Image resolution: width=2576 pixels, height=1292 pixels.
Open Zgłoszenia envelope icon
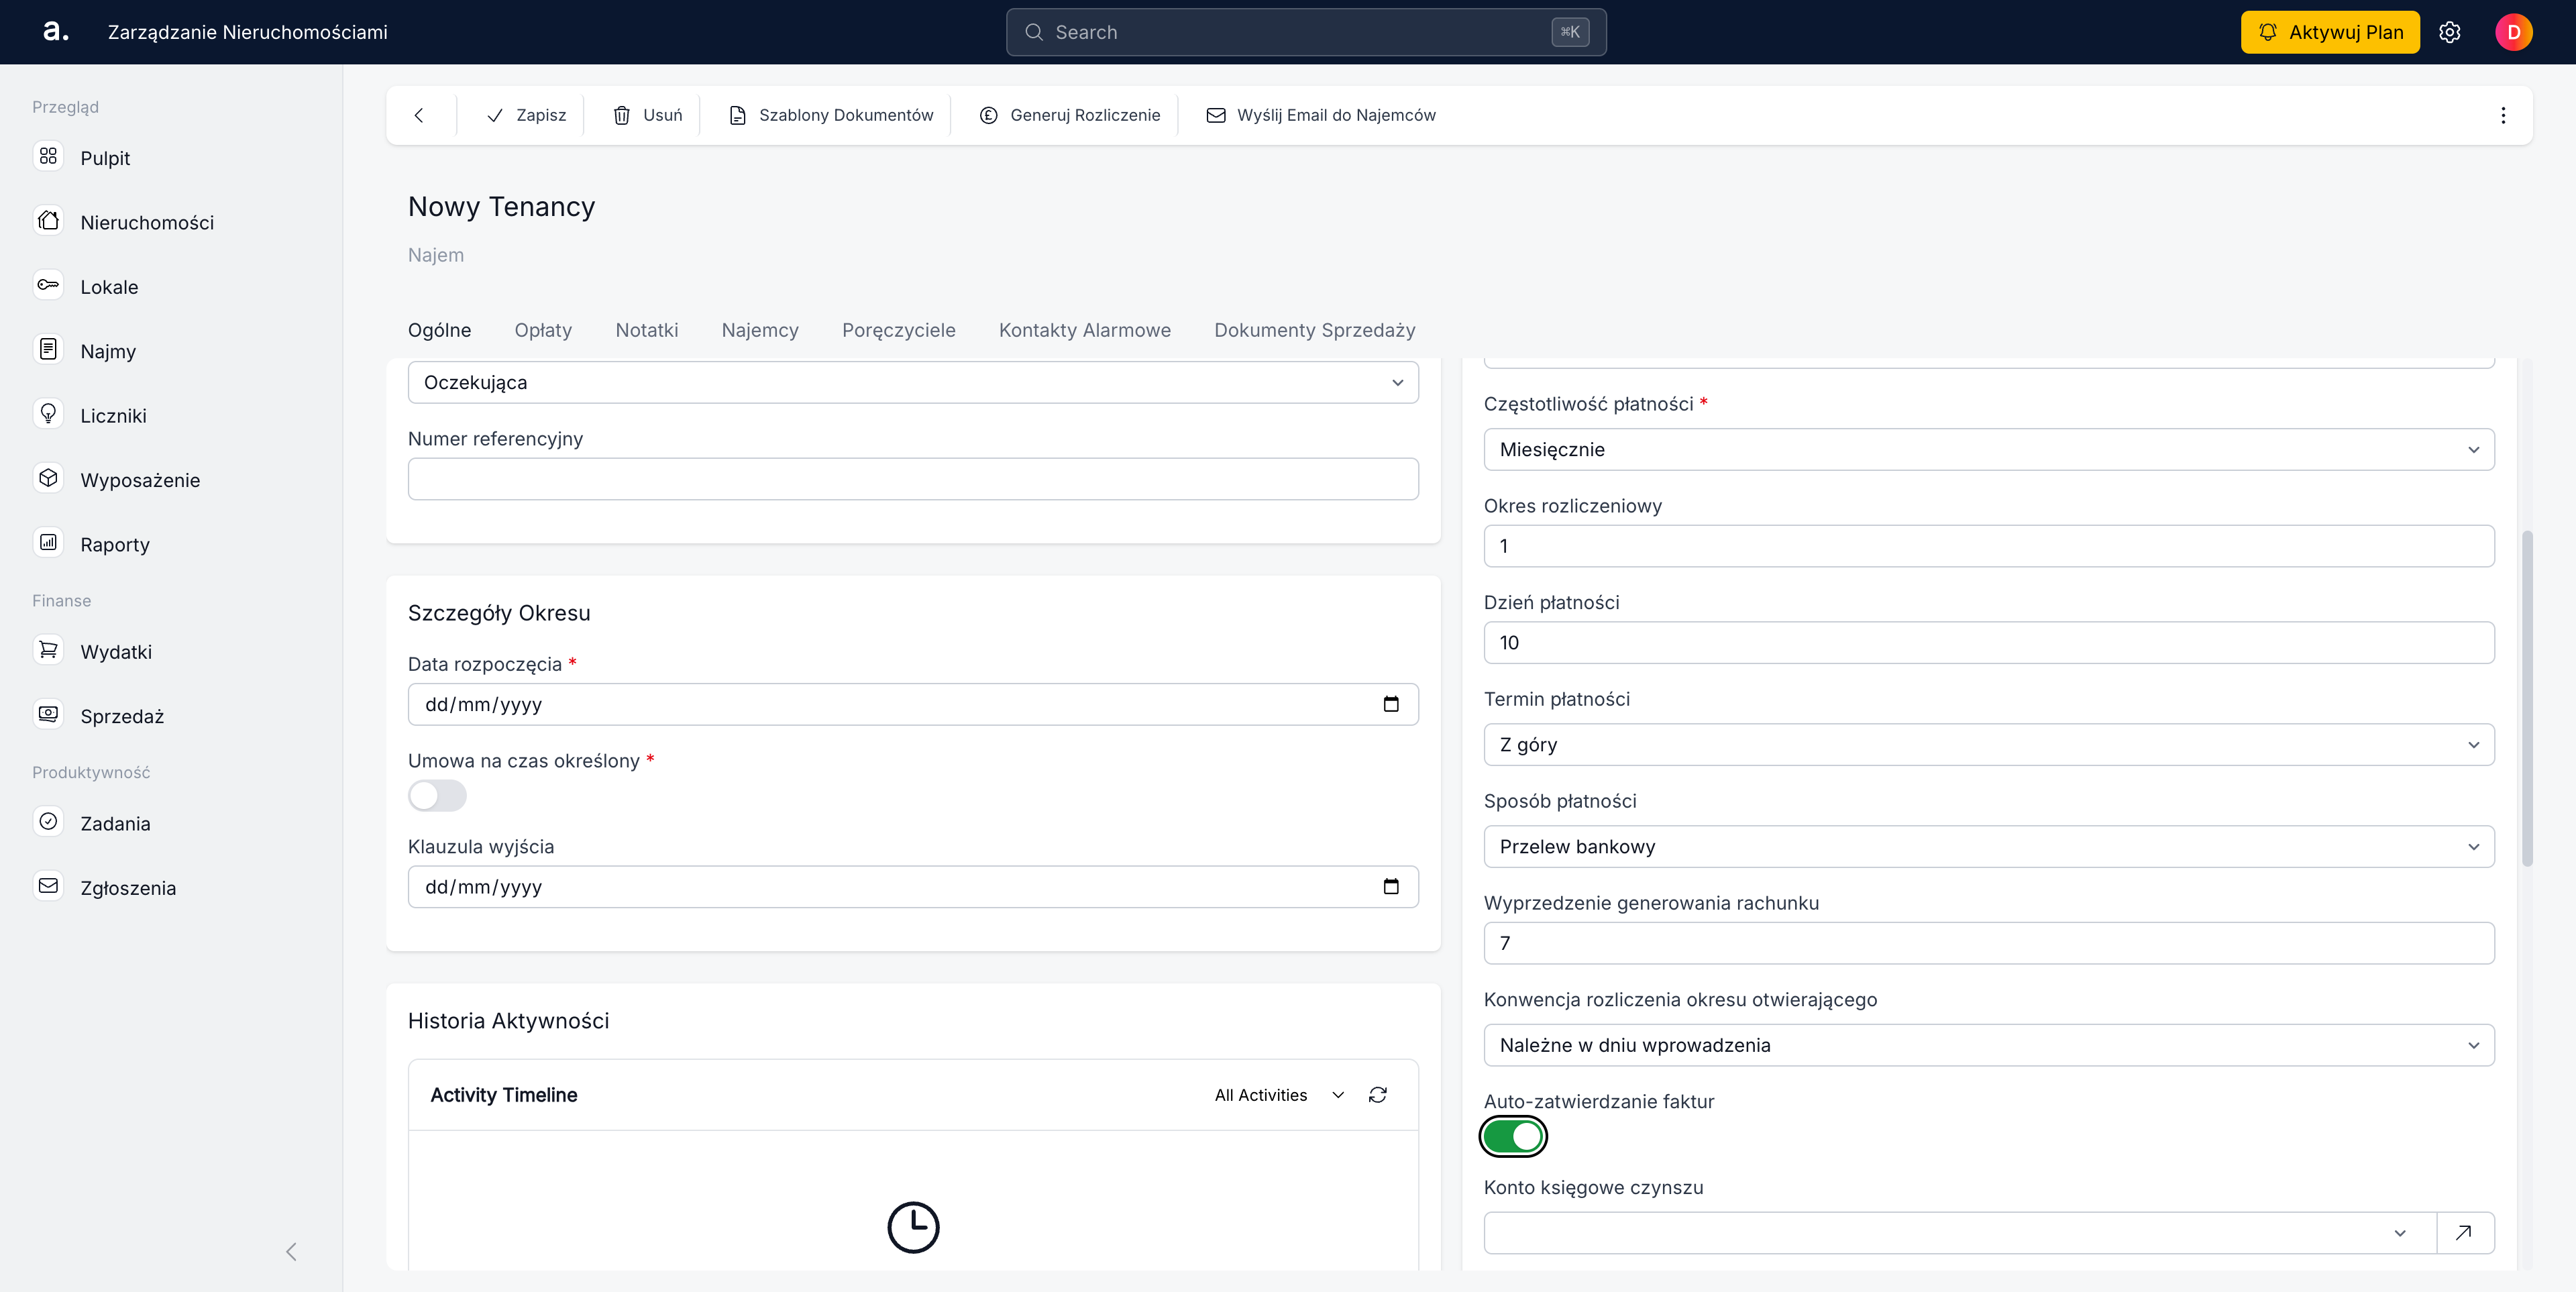pos(48,887)
